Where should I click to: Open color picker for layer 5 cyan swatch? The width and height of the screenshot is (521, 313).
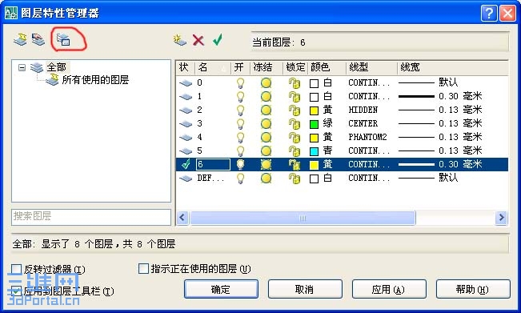tap(314, 151)
